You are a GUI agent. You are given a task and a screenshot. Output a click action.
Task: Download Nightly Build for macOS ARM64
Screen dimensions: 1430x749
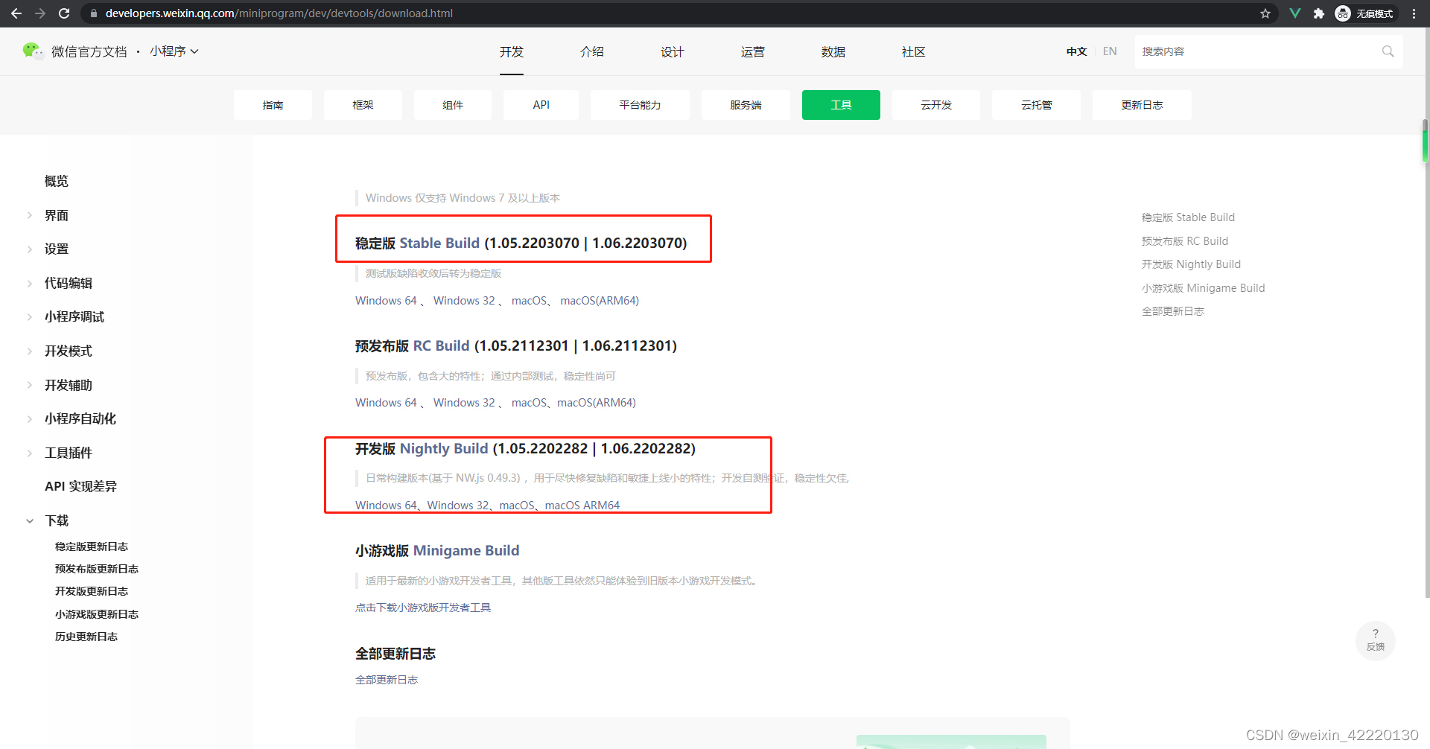click(x=582, y=506)
